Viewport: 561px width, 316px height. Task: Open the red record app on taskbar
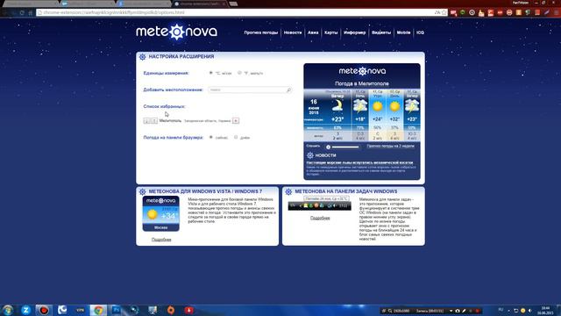[x=44, y=310]
